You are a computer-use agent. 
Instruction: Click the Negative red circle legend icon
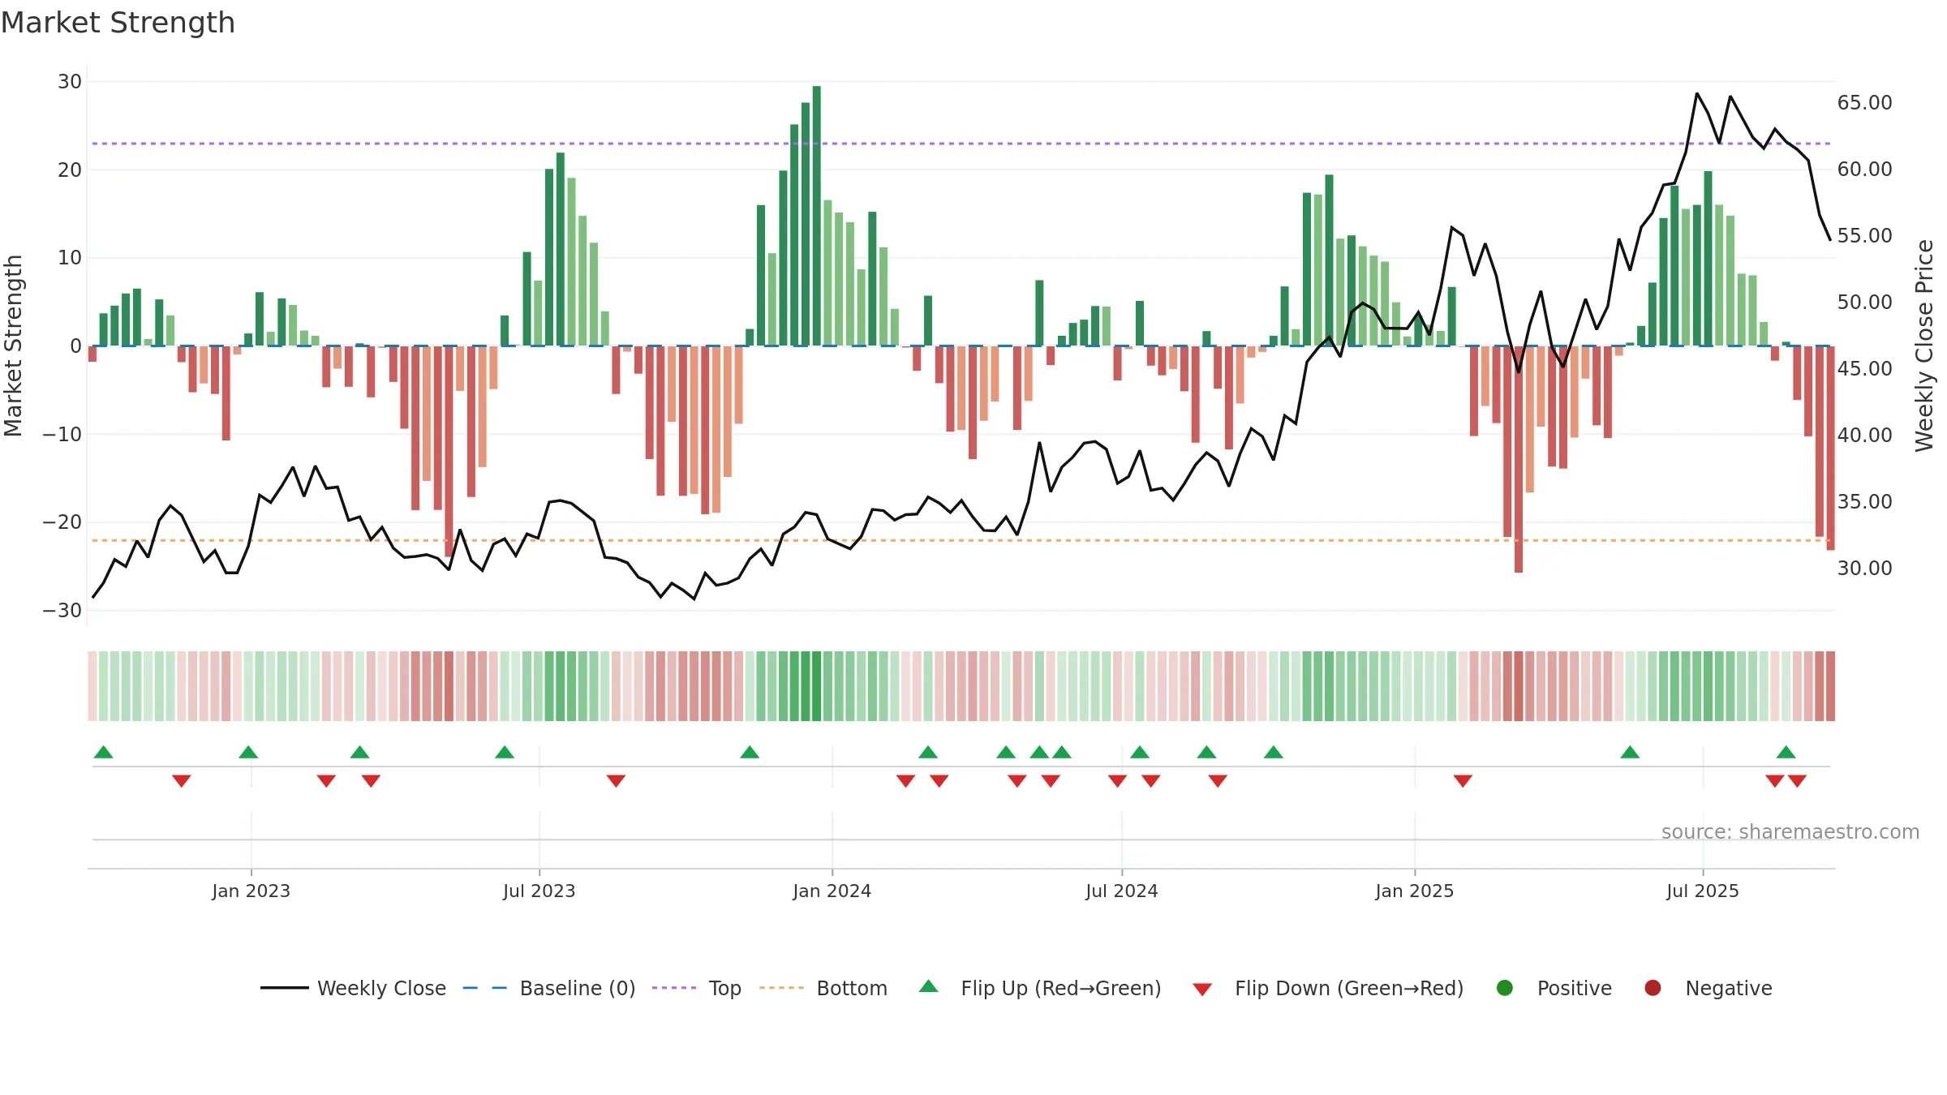pos(1653,988)
